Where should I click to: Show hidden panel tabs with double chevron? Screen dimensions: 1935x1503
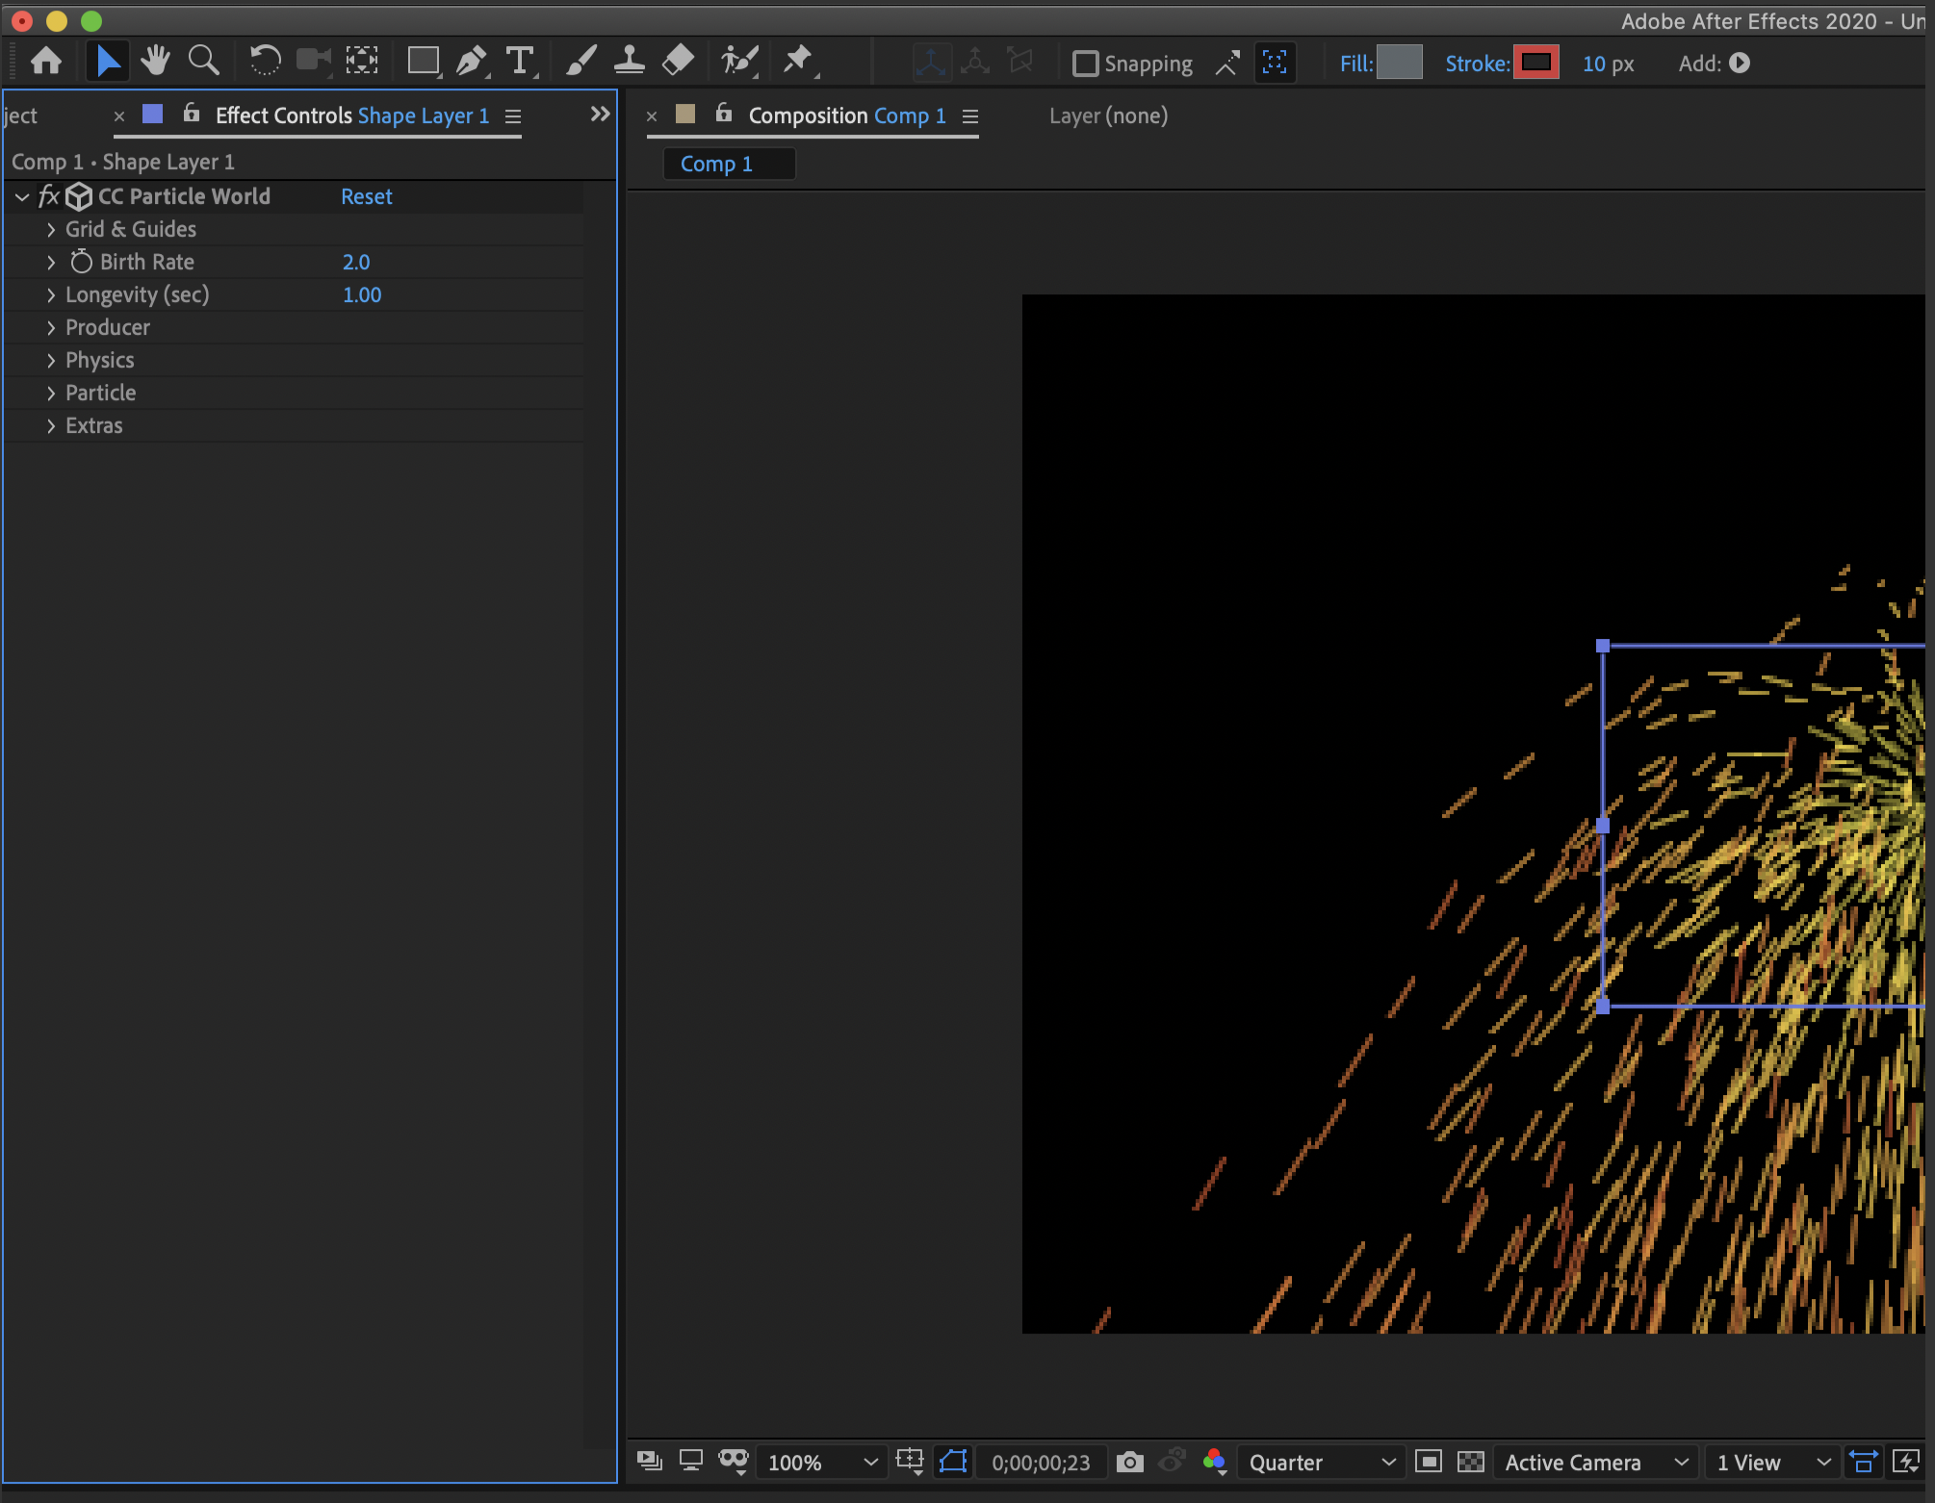pos(600,115)
